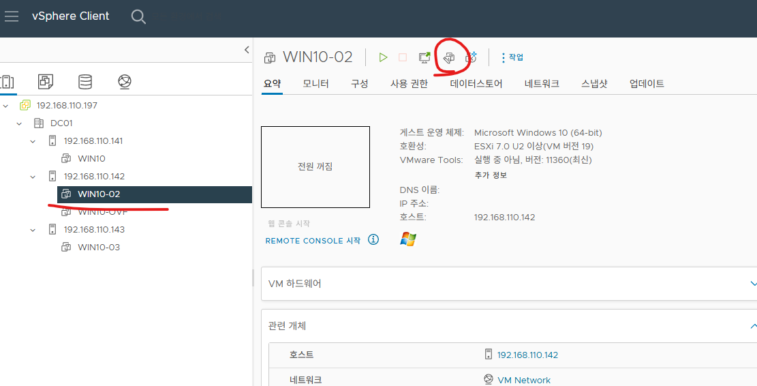The image size is (757, 386).
Task: Click the host icon for 192.168.110.141
Action: coord(52,140)
